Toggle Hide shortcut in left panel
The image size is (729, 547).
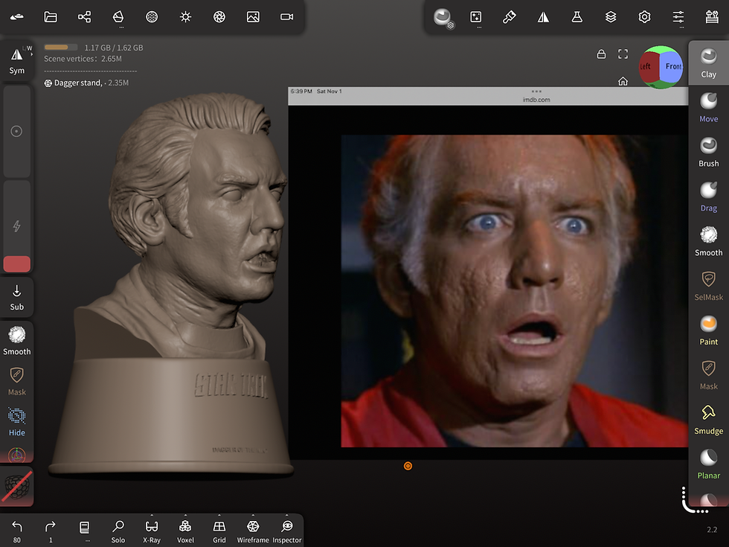[x=16, y=421]
